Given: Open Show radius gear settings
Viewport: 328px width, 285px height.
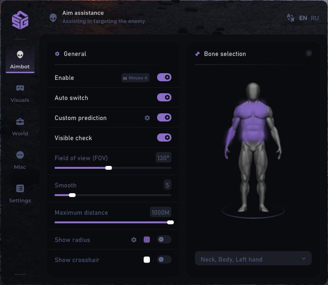Looking at the screenshot, I should 134,240.
